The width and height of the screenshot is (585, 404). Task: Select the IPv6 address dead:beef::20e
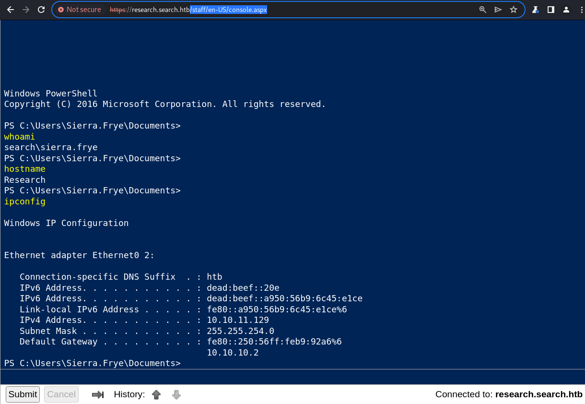pos(243,288)
